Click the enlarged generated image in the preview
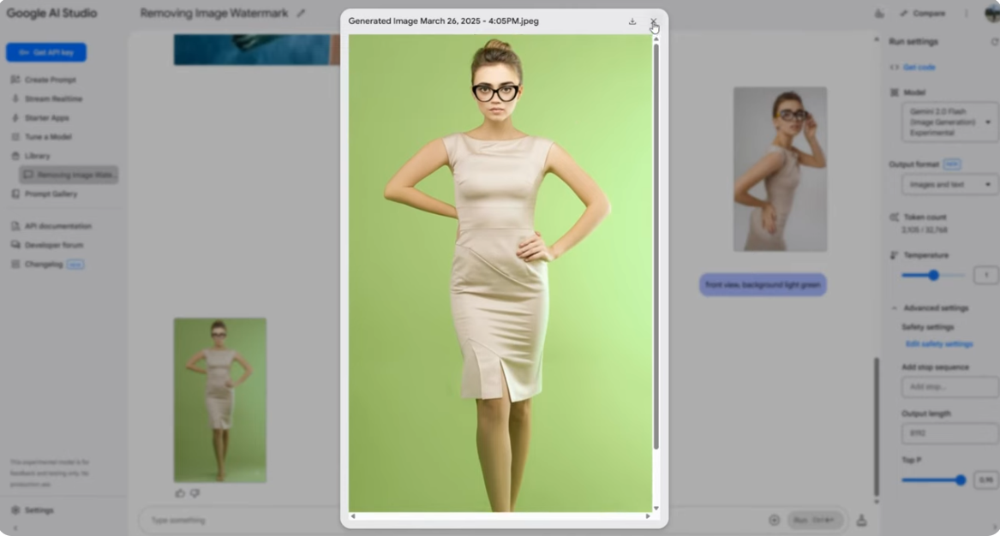The width and height of the screenshot is (1000, 536). (500, 273)
